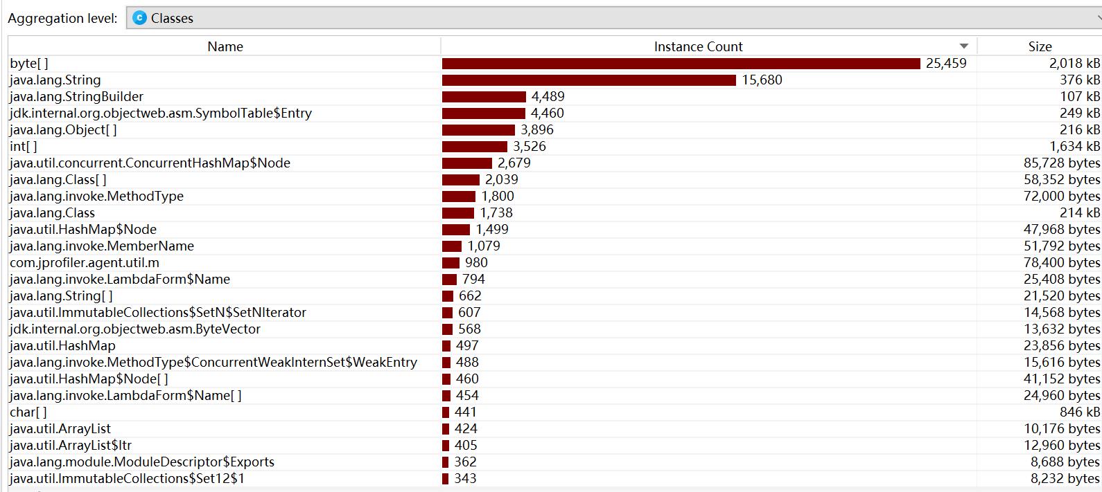1102x492 pixels.
Task: Click the SymbolTable$Entry class row
Action: tap(161, 113)
